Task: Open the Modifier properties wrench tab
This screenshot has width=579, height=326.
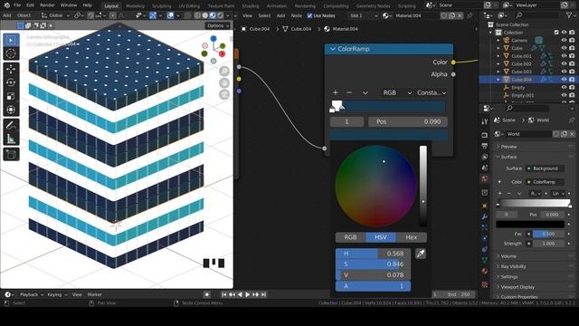Action: click(x=485, y=216)
